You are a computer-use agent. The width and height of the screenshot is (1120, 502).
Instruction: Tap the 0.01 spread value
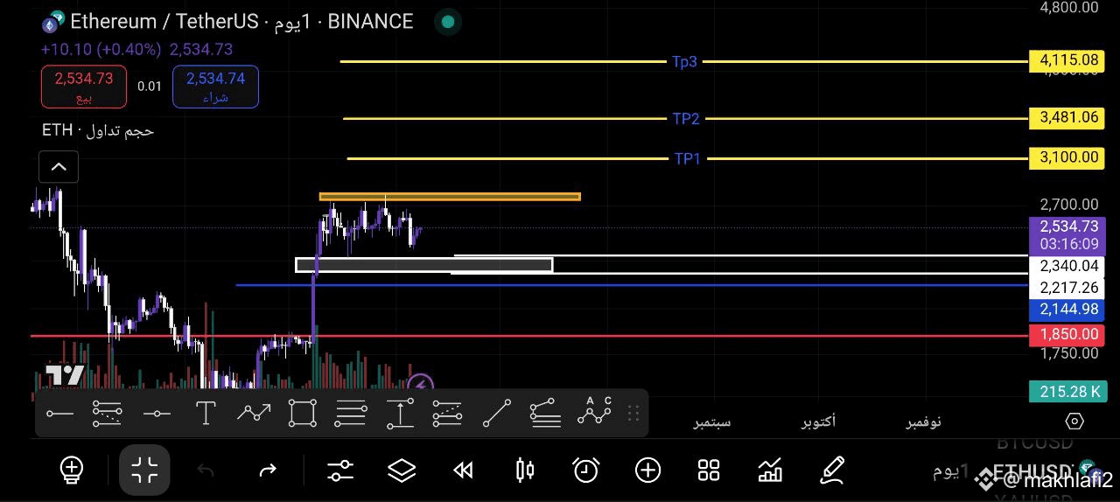pos(150,86)
